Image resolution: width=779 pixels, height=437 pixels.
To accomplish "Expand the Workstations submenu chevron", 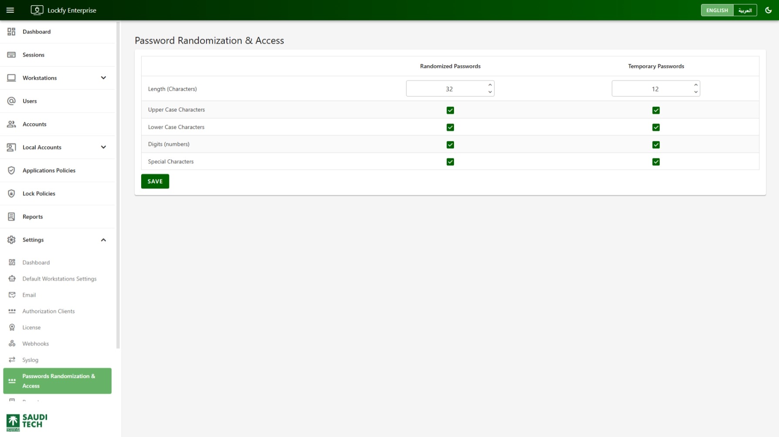I will 103,78.
